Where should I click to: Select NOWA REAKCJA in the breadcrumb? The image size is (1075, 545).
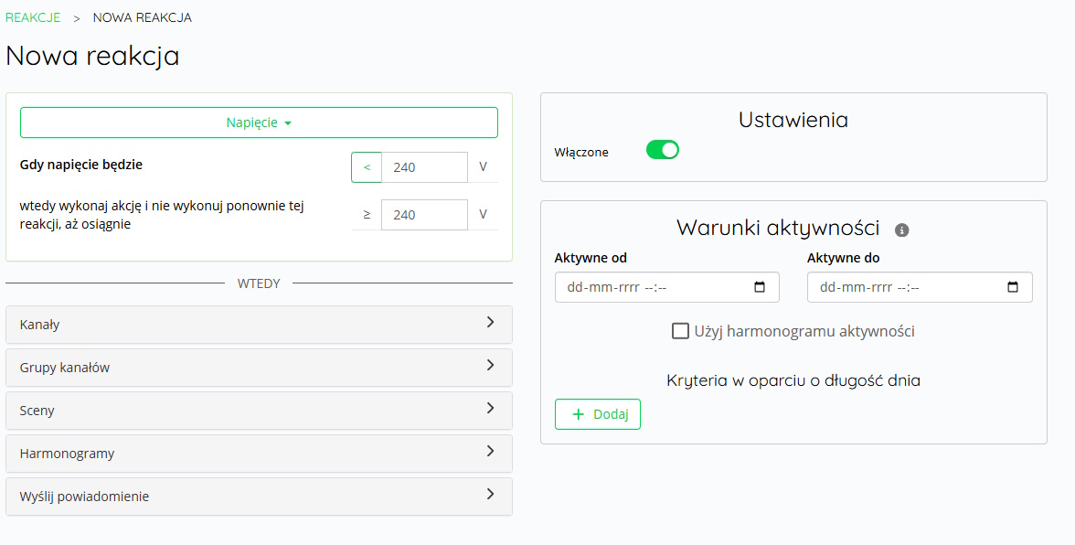pos(141,16)
